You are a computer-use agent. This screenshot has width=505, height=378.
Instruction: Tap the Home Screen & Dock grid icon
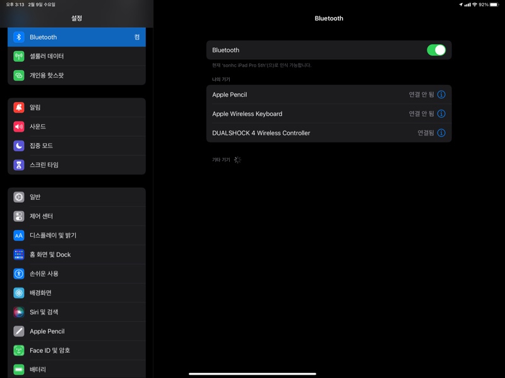(x=19, y=255)
